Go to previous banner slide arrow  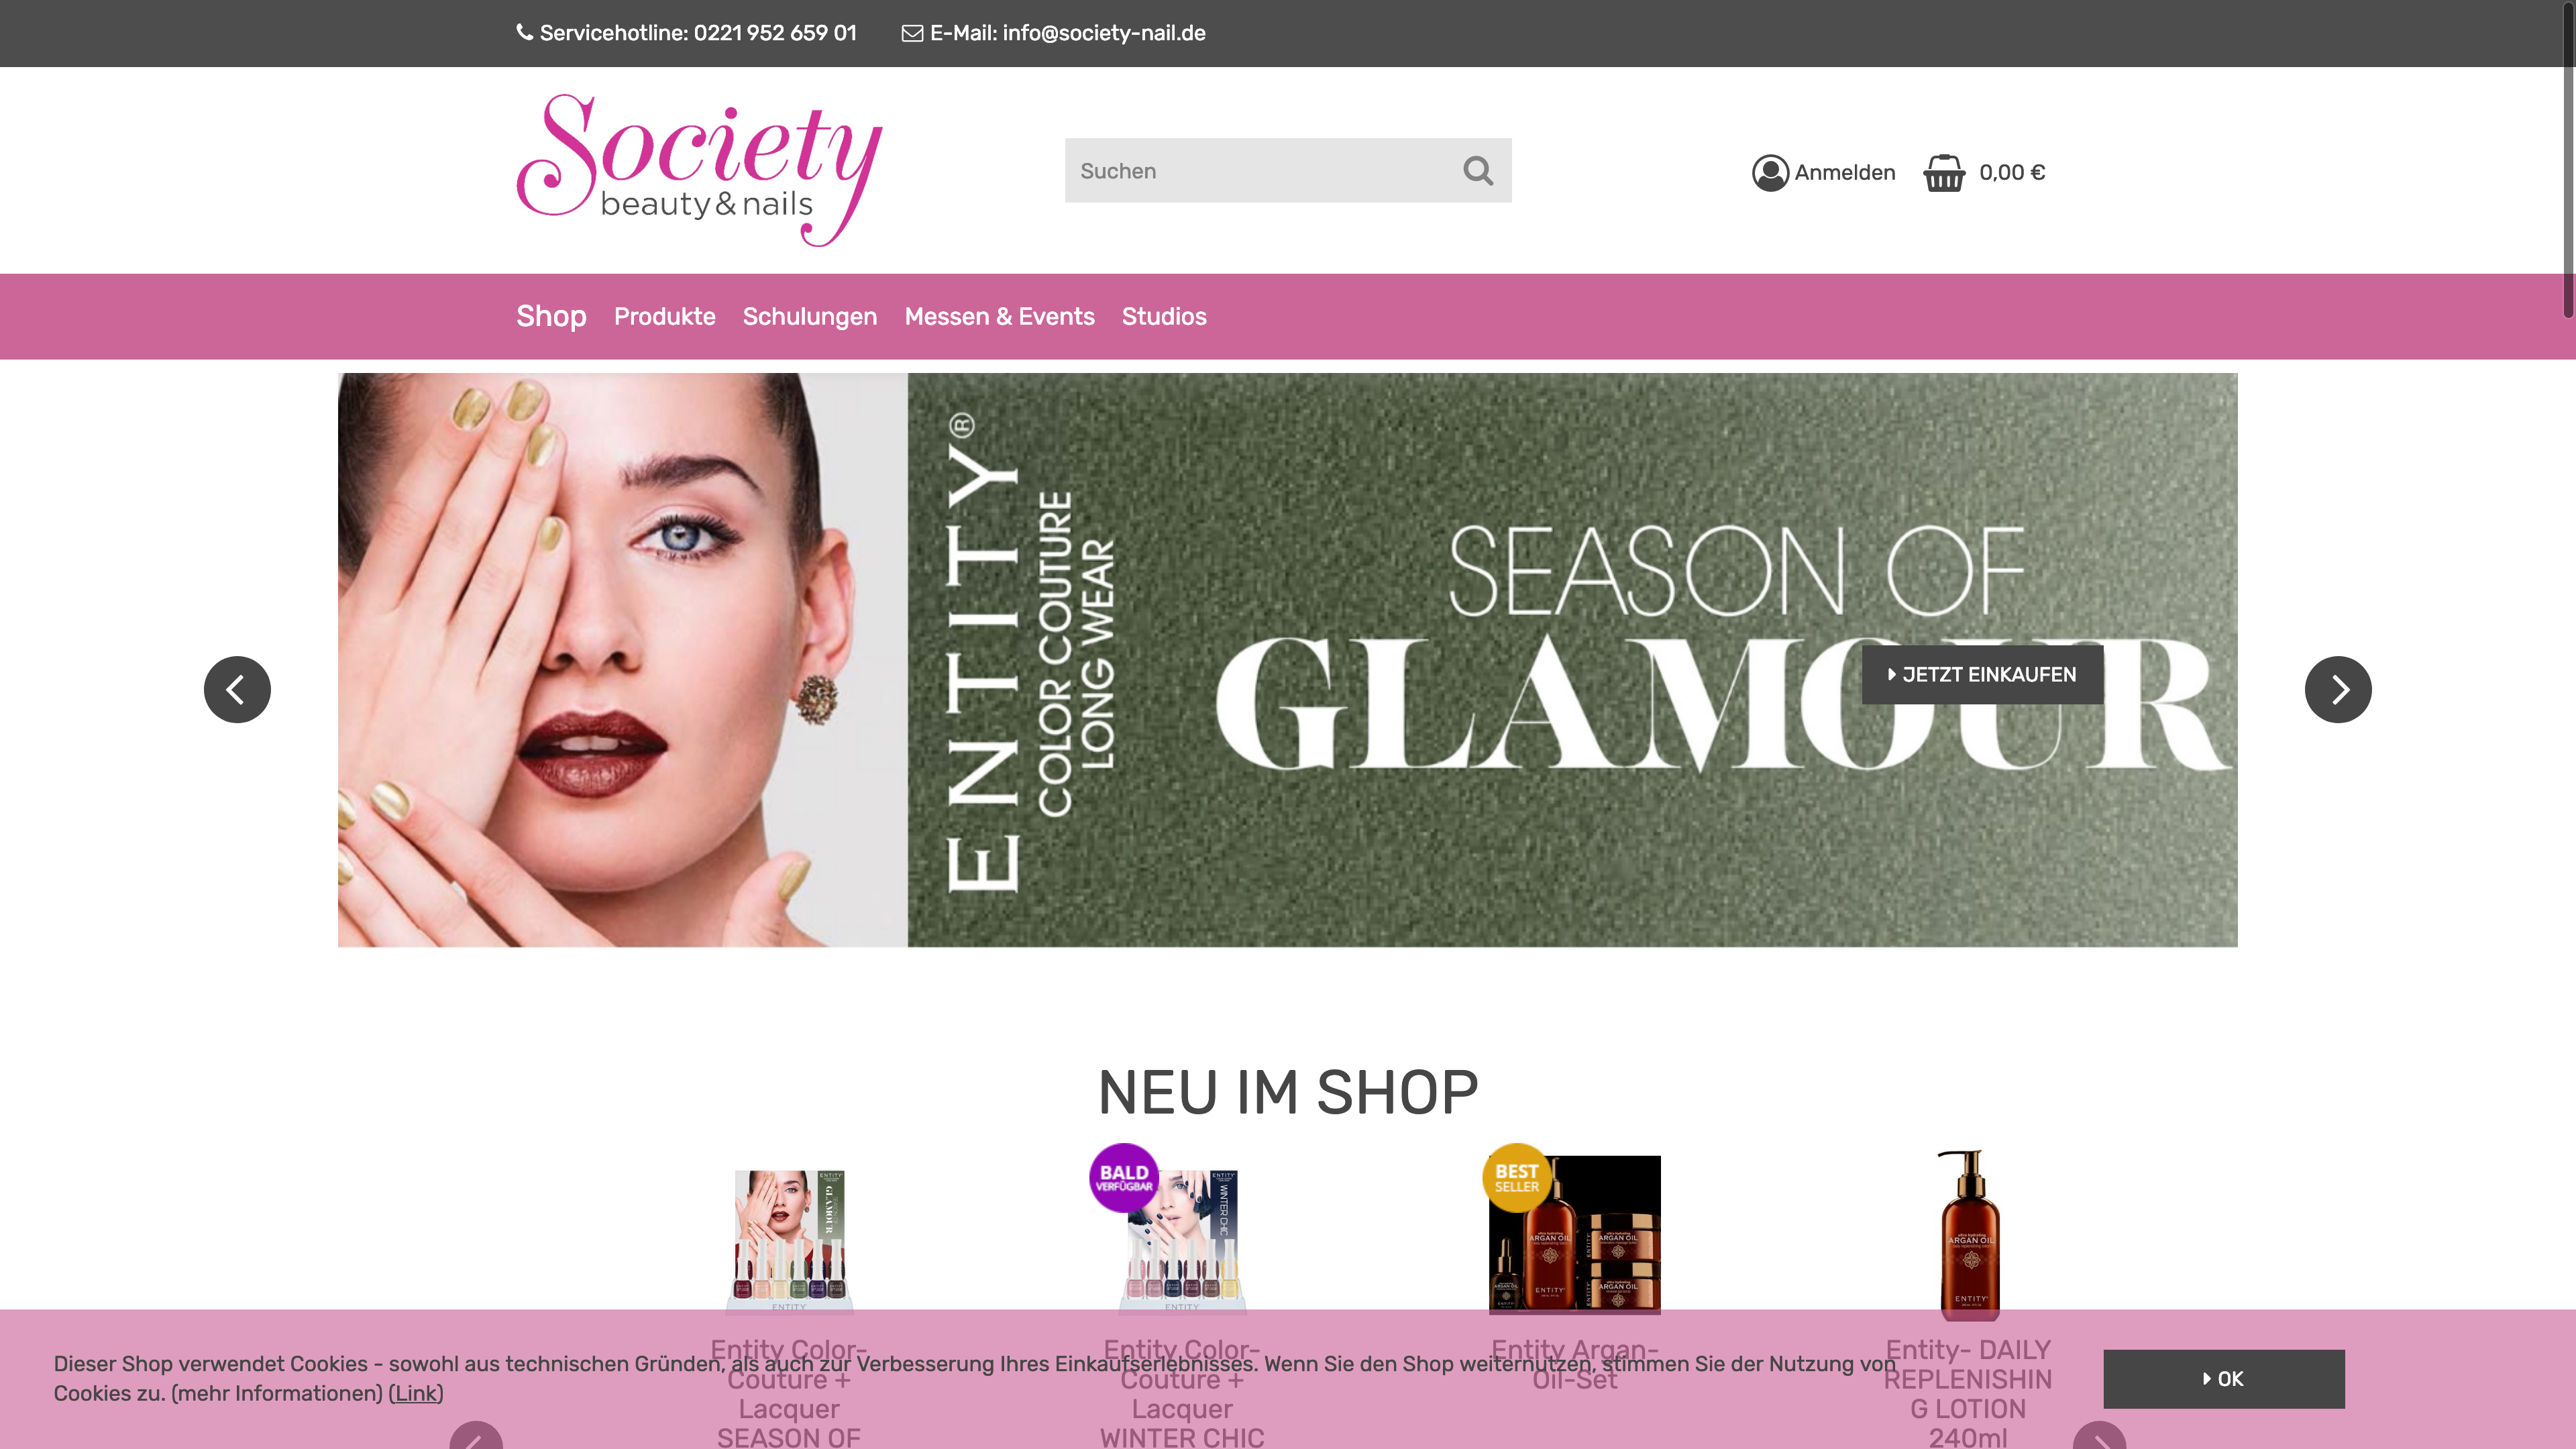[237, 689]
